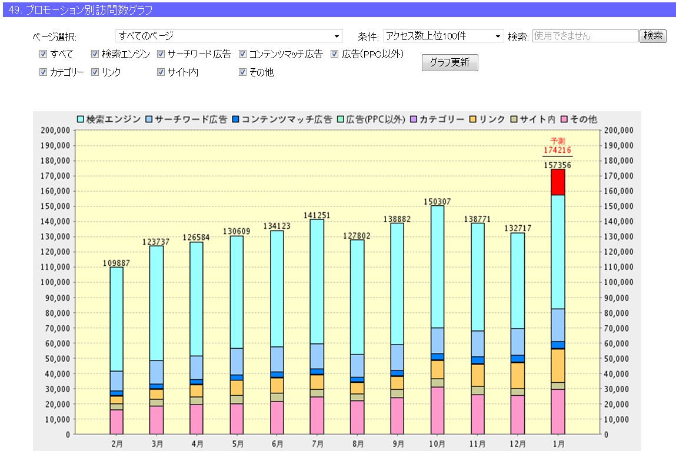Disable the サーチワード広告 checkbox
Image resolution: width=676 pixels, height=451 pixels.
pos(161,54)
